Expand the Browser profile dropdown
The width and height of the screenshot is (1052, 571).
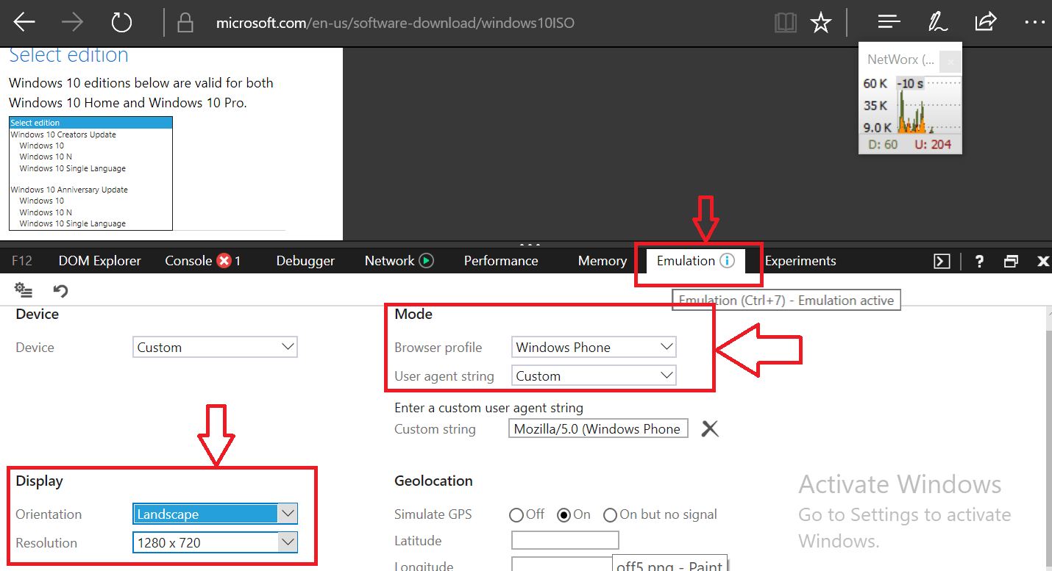tap(594, 348)
